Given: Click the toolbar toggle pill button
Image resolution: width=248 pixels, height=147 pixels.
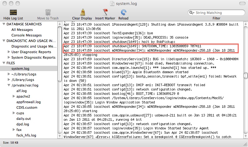Looking at the screenshot, I should pos(242,3).
